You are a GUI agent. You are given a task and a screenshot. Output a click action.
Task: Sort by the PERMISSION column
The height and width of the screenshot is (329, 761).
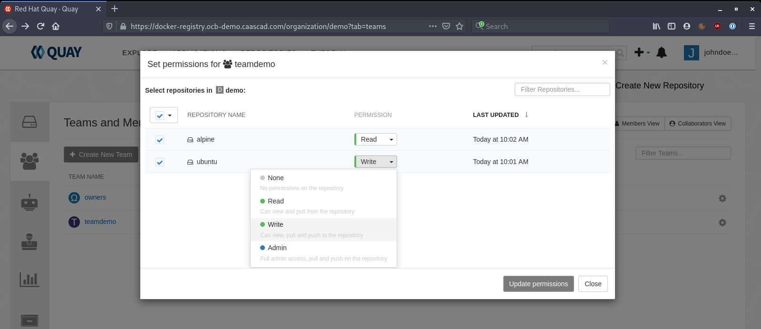(x=373, y=115)
